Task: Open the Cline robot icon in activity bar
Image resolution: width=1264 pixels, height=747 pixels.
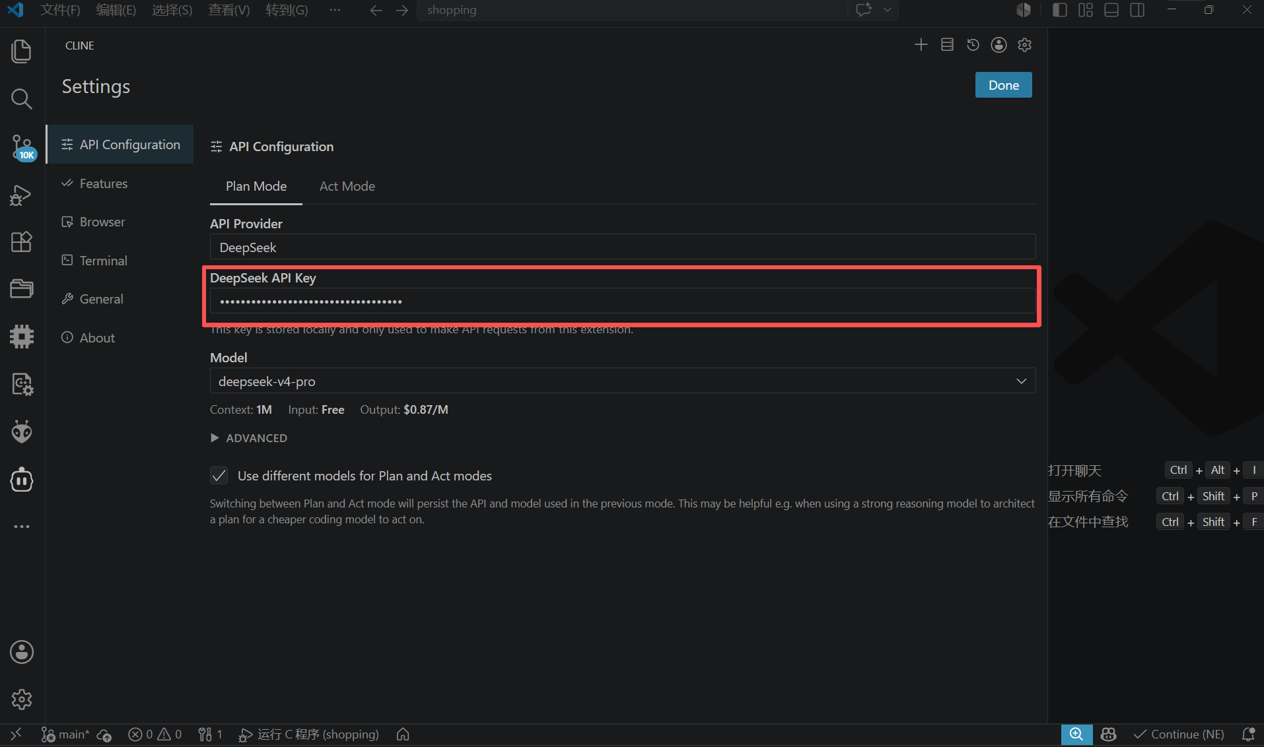Action: click(22, 480)
